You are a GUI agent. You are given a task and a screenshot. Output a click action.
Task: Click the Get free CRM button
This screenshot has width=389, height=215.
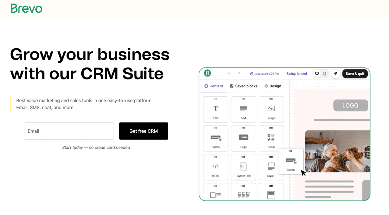(144, 131)
